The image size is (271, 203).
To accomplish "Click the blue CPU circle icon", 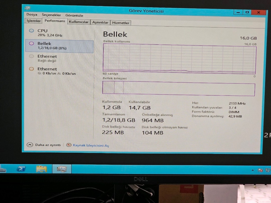I will [x=31, y=31].
